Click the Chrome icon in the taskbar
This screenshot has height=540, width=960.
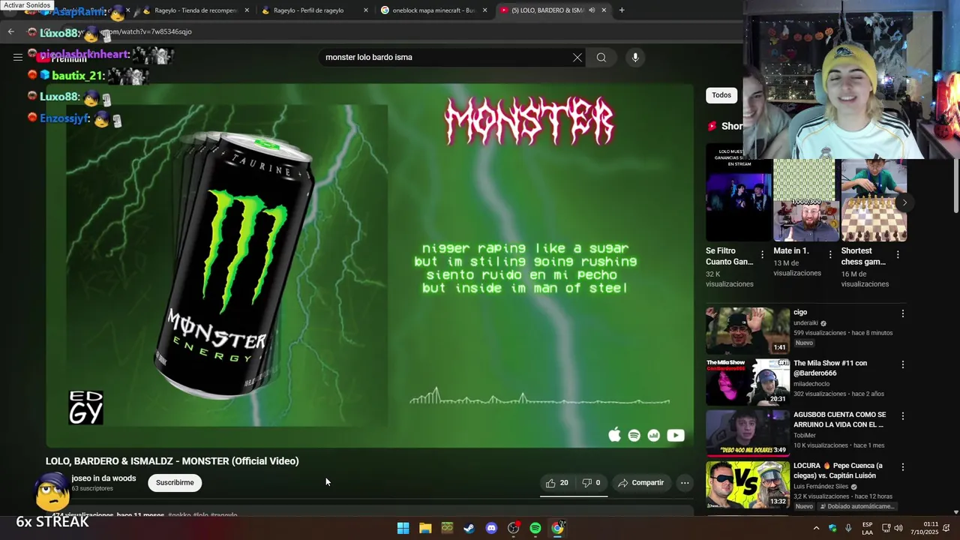click(x=558, y=528)
